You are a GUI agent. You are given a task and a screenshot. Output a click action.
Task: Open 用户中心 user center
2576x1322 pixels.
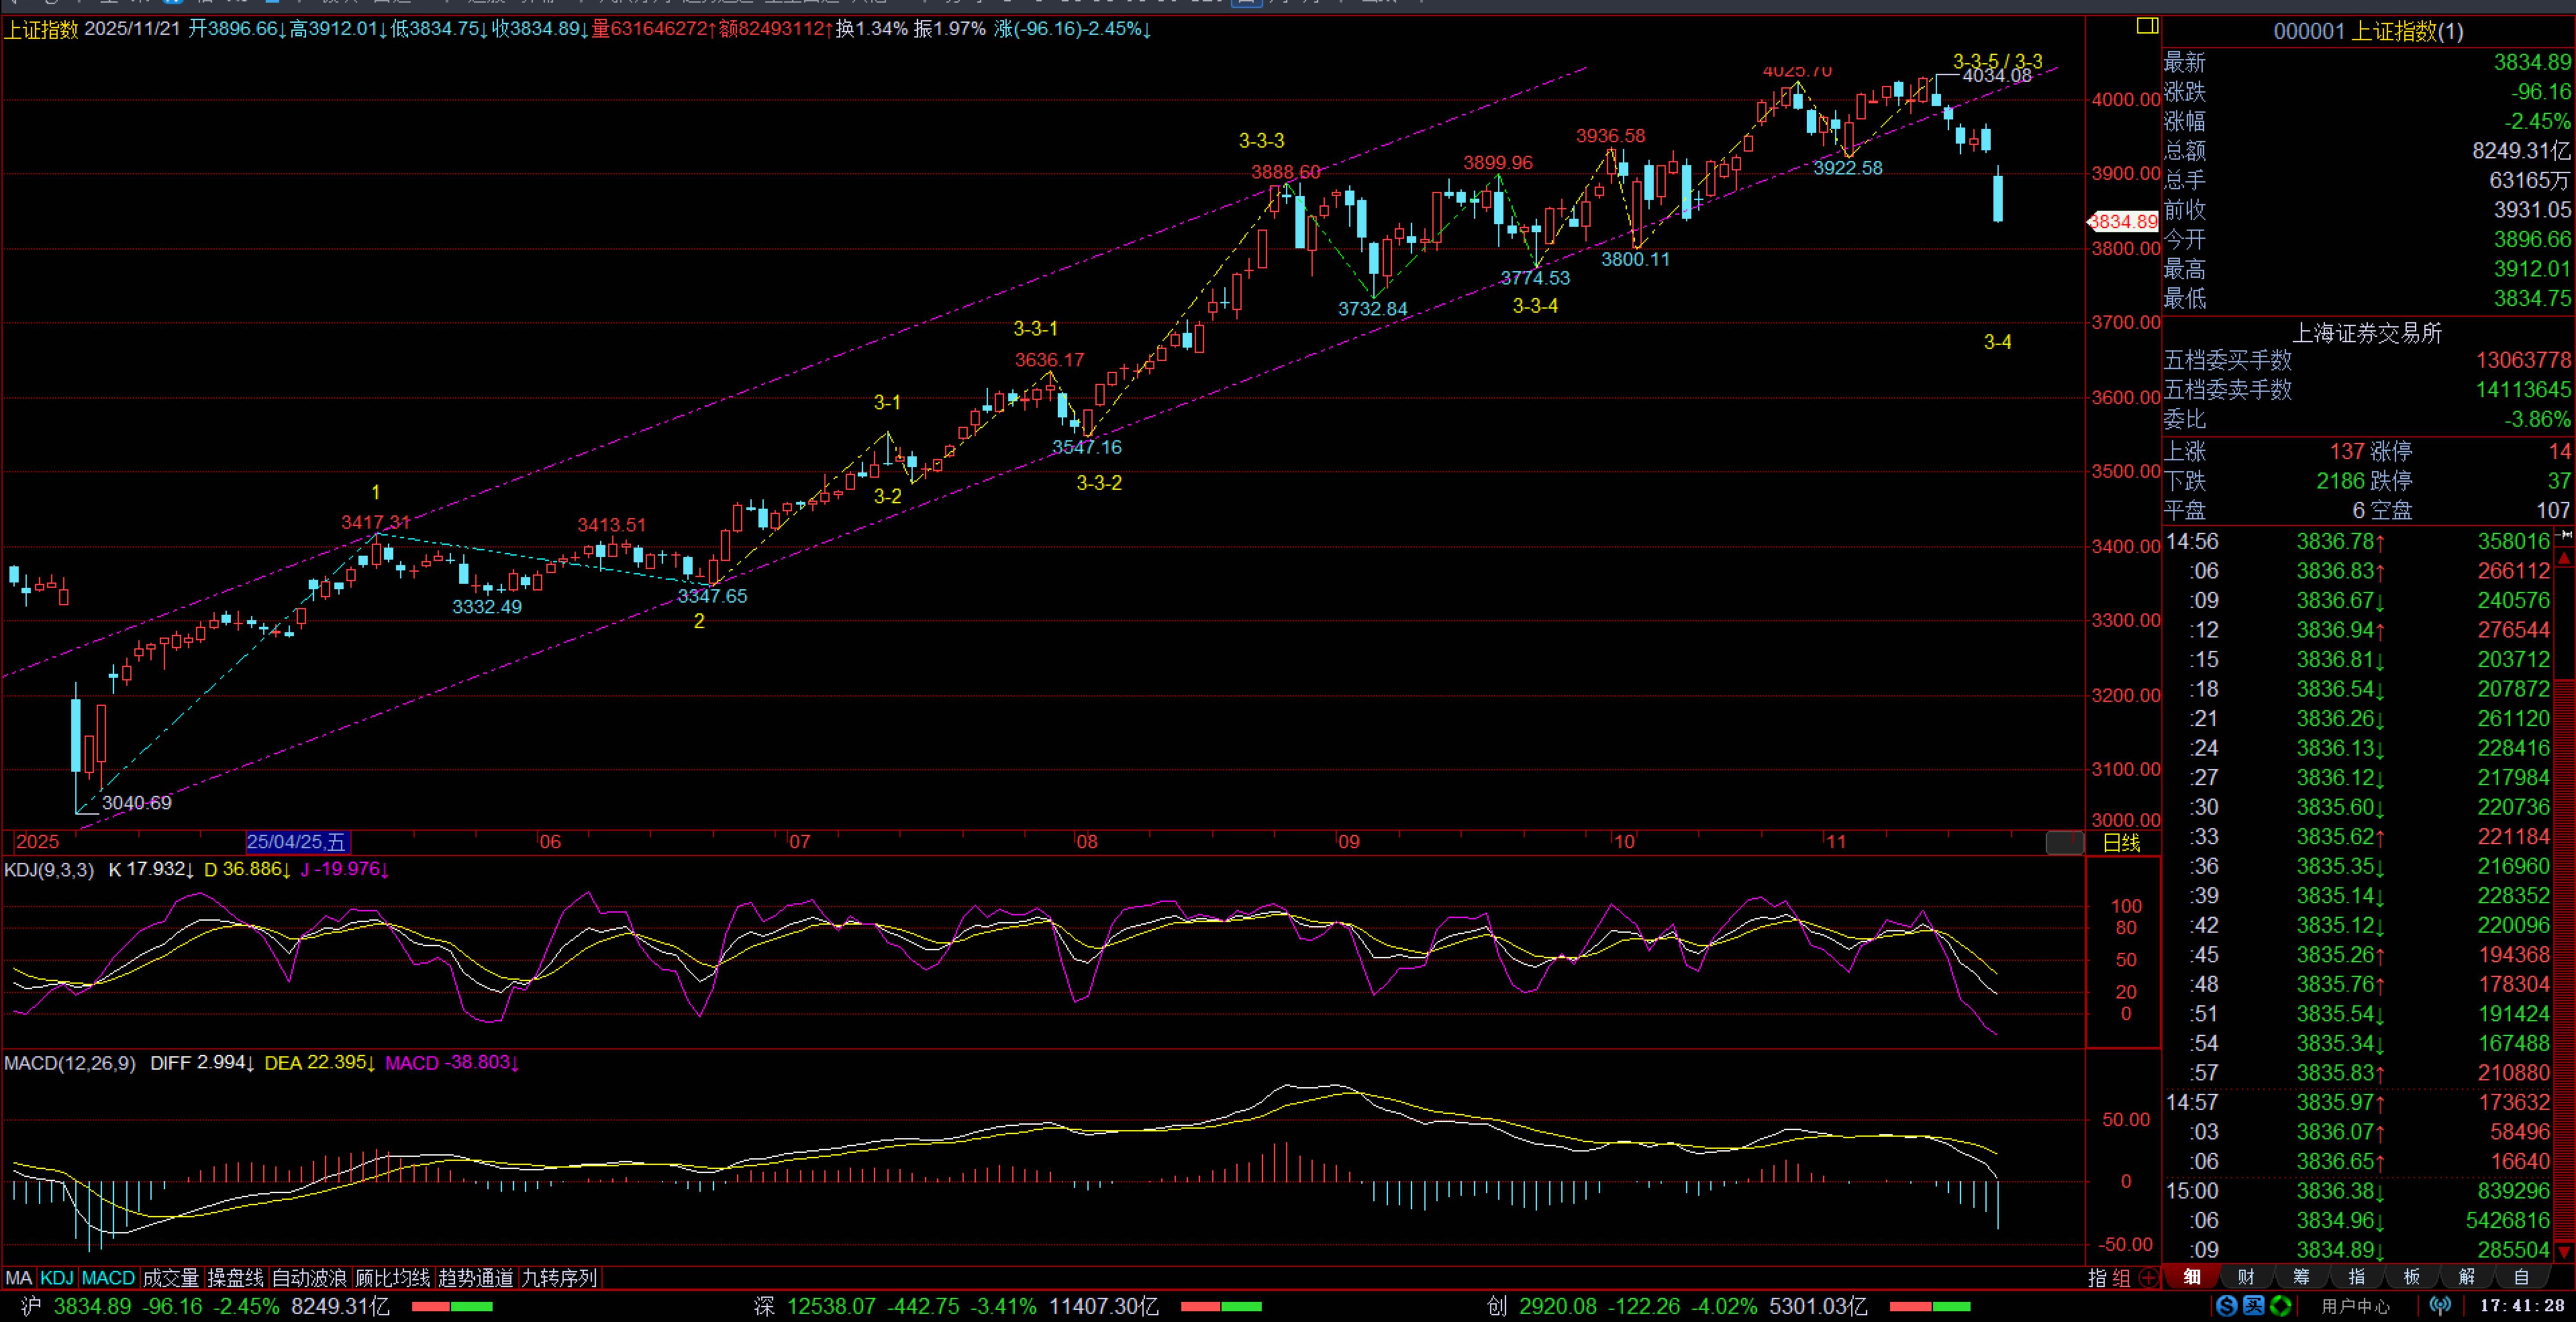[2355, 1305]
